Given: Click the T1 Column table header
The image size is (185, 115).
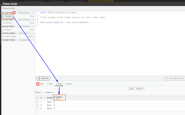Looking at the screenshot, I should pos(58,97).
